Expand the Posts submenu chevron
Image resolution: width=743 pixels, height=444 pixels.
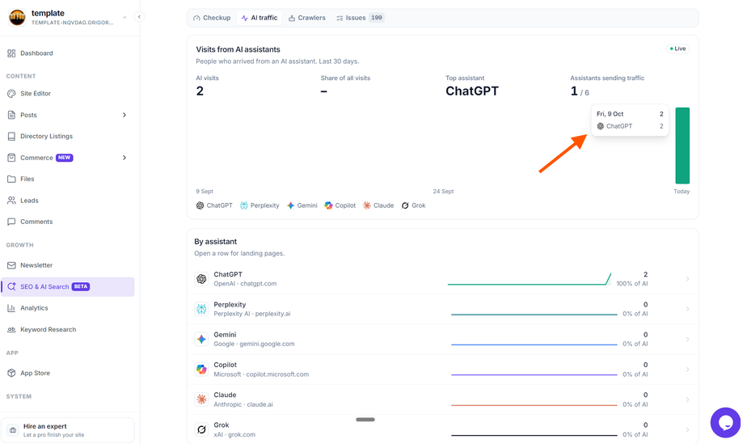[125, 115]
